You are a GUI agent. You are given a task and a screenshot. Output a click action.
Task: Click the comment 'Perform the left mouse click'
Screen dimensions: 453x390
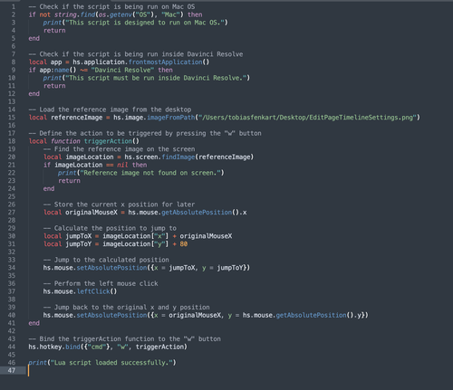coord(101,283)
